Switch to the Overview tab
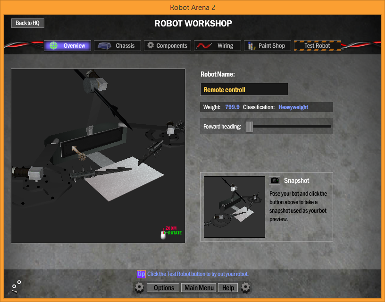The width and height of the screenshot is (385, 302). pyautogui.click(x=67, y=46)
